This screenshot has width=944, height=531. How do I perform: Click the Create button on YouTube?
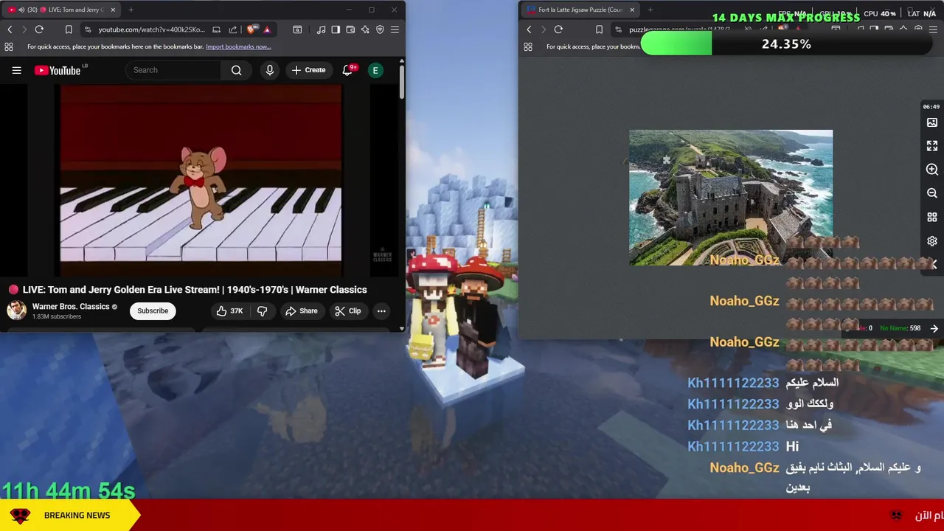pyautogui.click(x=308, y=70)
